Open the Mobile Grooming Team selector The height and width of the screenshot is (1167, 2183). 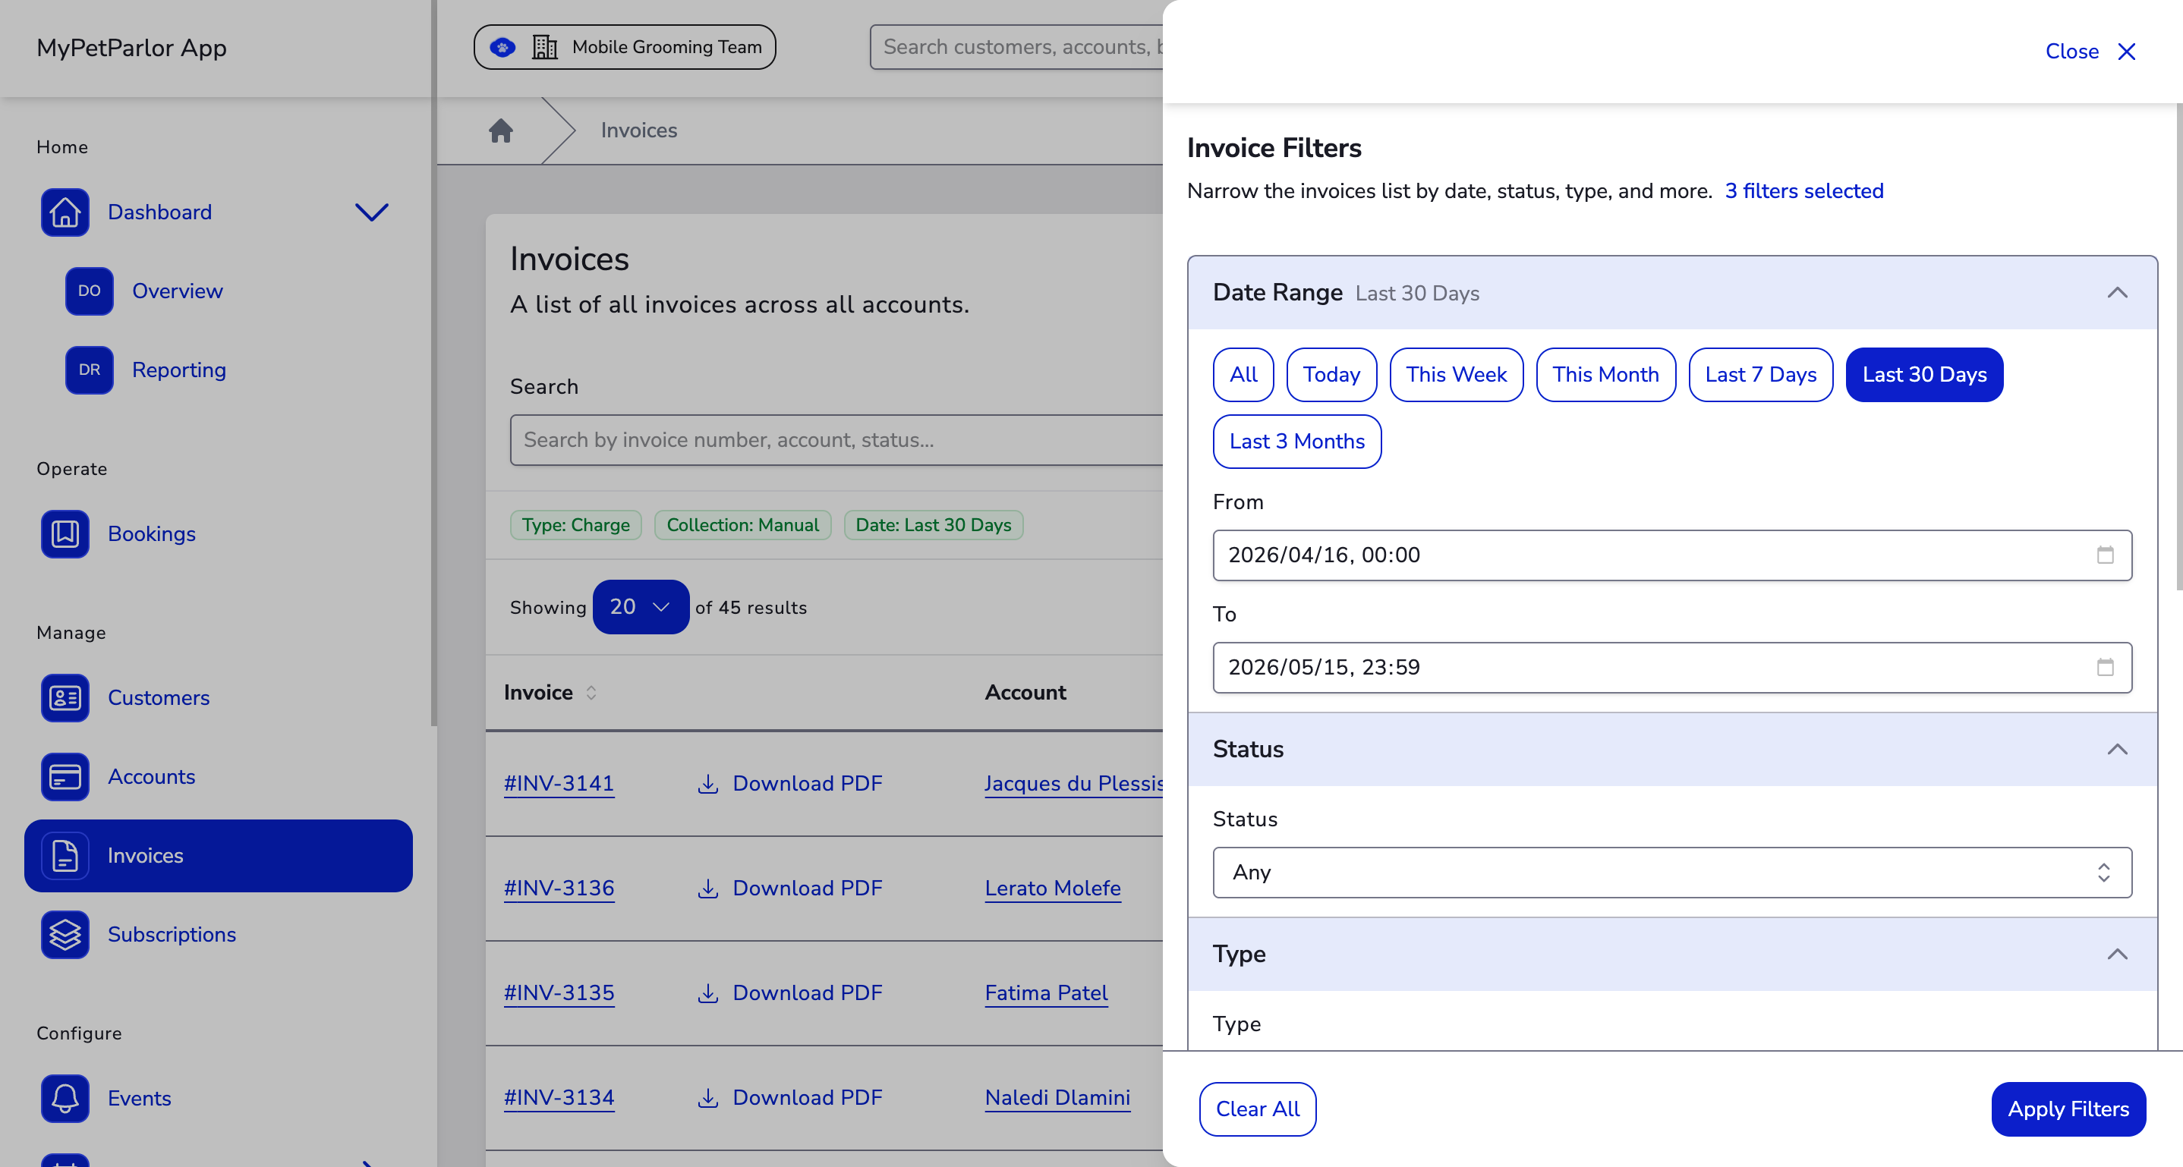click(625, 46)
